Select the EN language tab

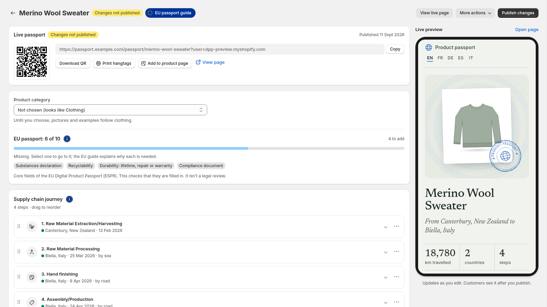tap(430, 58)
